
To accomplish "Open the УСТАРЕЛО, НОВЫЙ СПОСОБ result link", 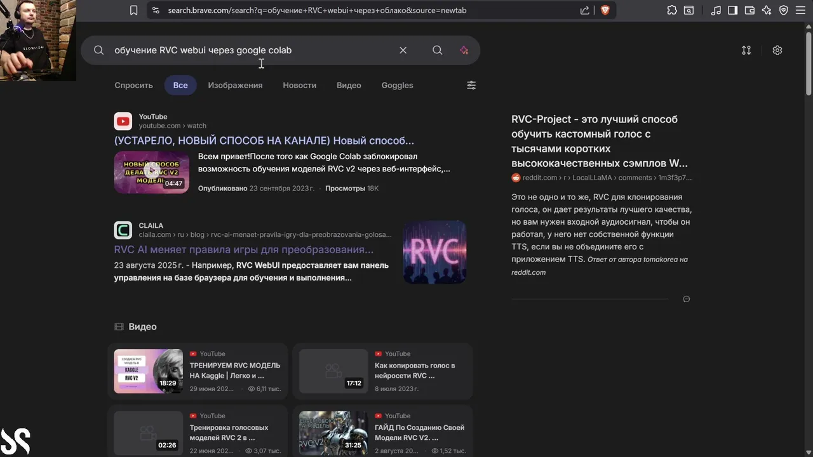I will point(264,141).
